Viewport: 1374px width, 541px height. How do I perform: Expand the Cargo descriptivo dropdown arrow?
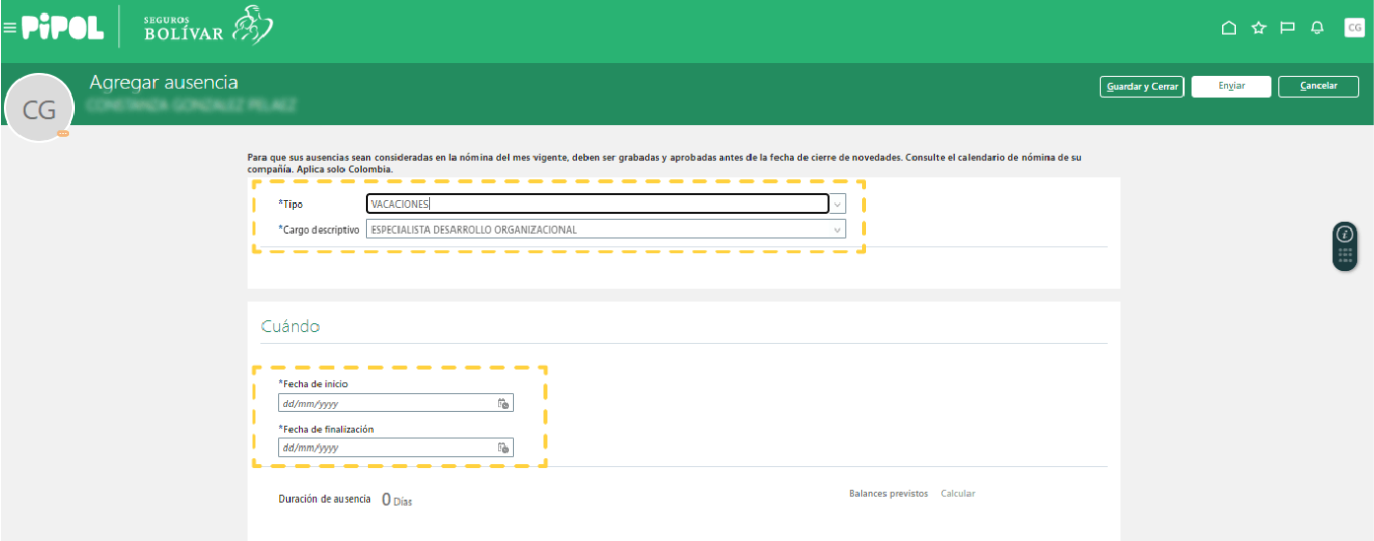(x=837, y=230)
